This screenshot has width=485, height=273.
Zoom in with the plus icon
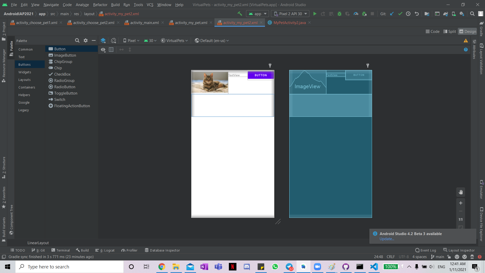pos(460,203)
